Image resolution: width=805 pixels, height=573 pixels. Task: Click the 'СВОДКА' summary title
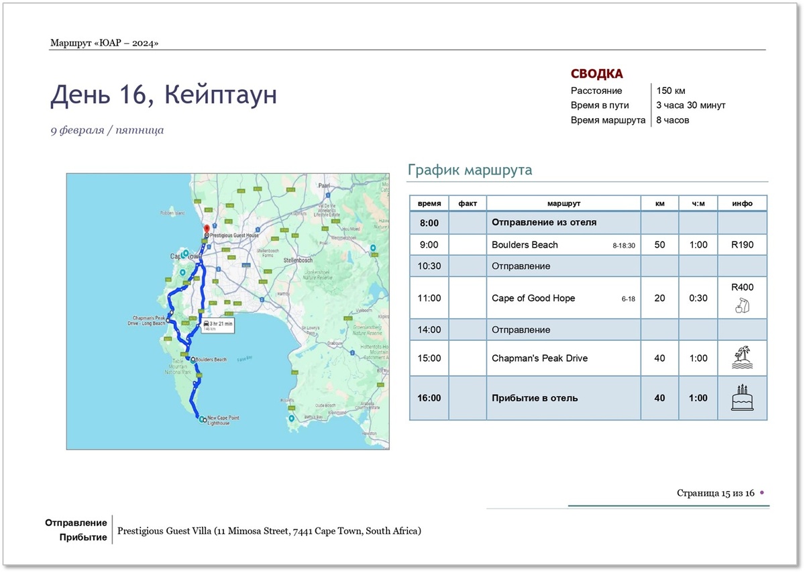point(597,74)
